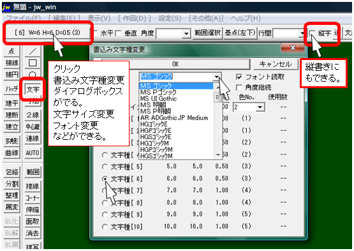The width and height of the screenshot is (354, 251).
Task: Click the キャンセル cancel button
Action: [x=276, y=65]
